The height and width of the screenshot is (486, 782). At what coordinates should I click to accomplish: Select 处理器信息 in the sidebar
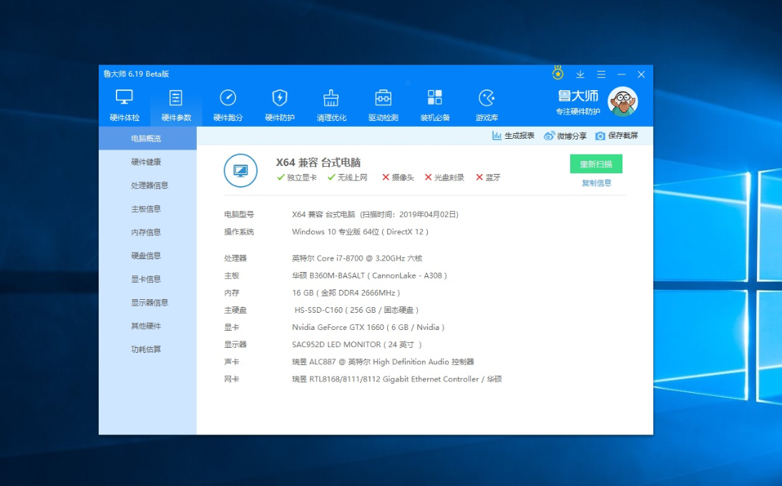click(147, 185)
